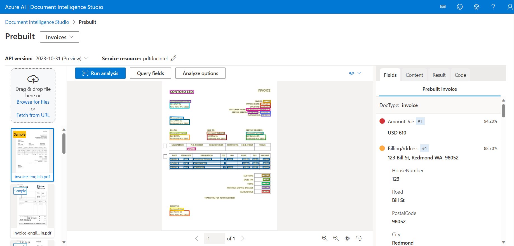The width and height of the screenshot is (514, 246).
Task: Edit service resource with pencil icon
Action: tap(173, 58)
